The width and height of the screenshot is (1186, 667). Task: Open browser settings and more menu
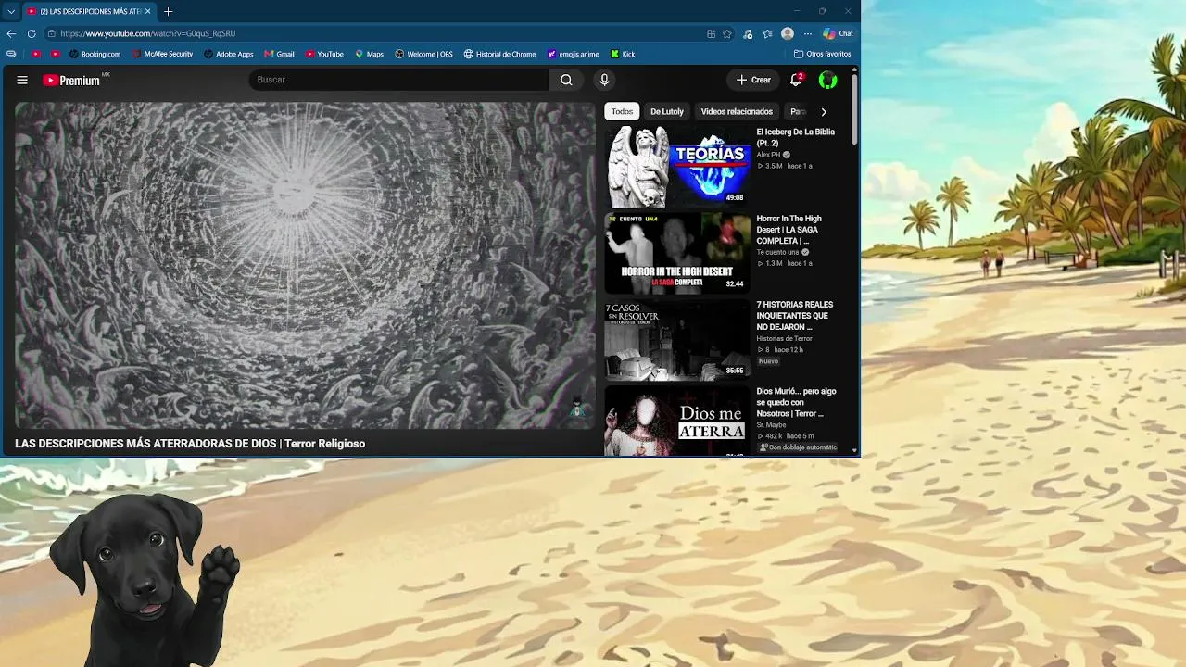[807, 33]
